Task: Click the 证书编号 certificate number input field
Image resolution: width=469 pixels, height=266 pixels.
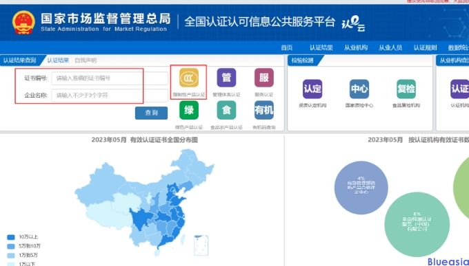Action: 110,78
